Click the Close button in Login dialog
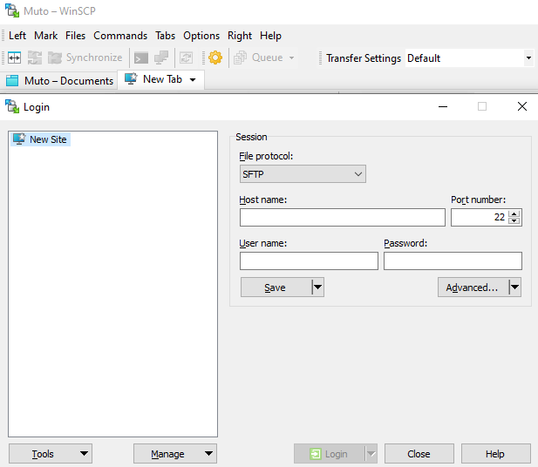Viewport: 538px width, 467px height. pos(419,454)
